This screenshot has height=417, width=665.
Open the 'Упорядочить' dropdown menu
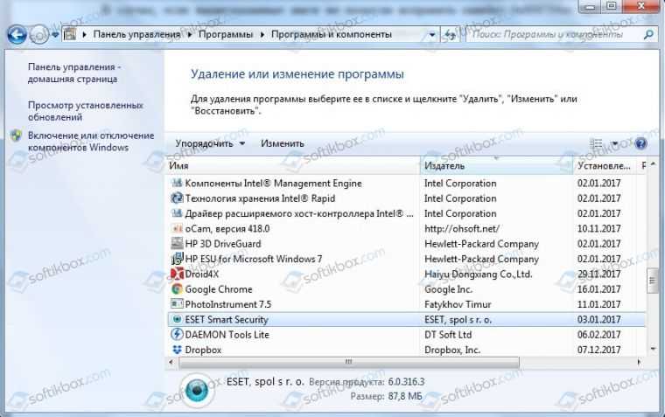[210, 143]
